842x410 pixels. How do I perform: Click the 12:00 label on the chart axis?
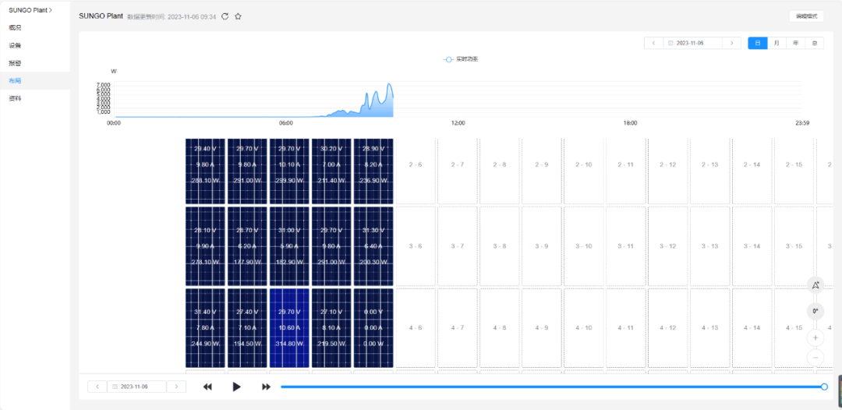(458, 123)
